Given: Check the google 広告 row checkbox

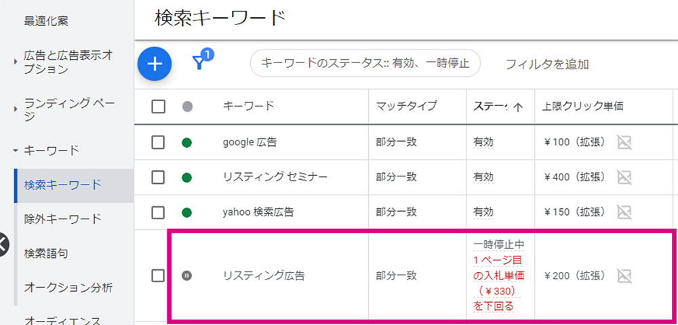Looking at the screenshot, I should [x=158, y=142].
